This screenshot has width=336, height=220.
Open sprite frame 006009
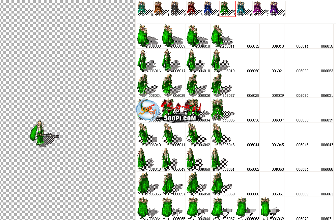(173, 36)
